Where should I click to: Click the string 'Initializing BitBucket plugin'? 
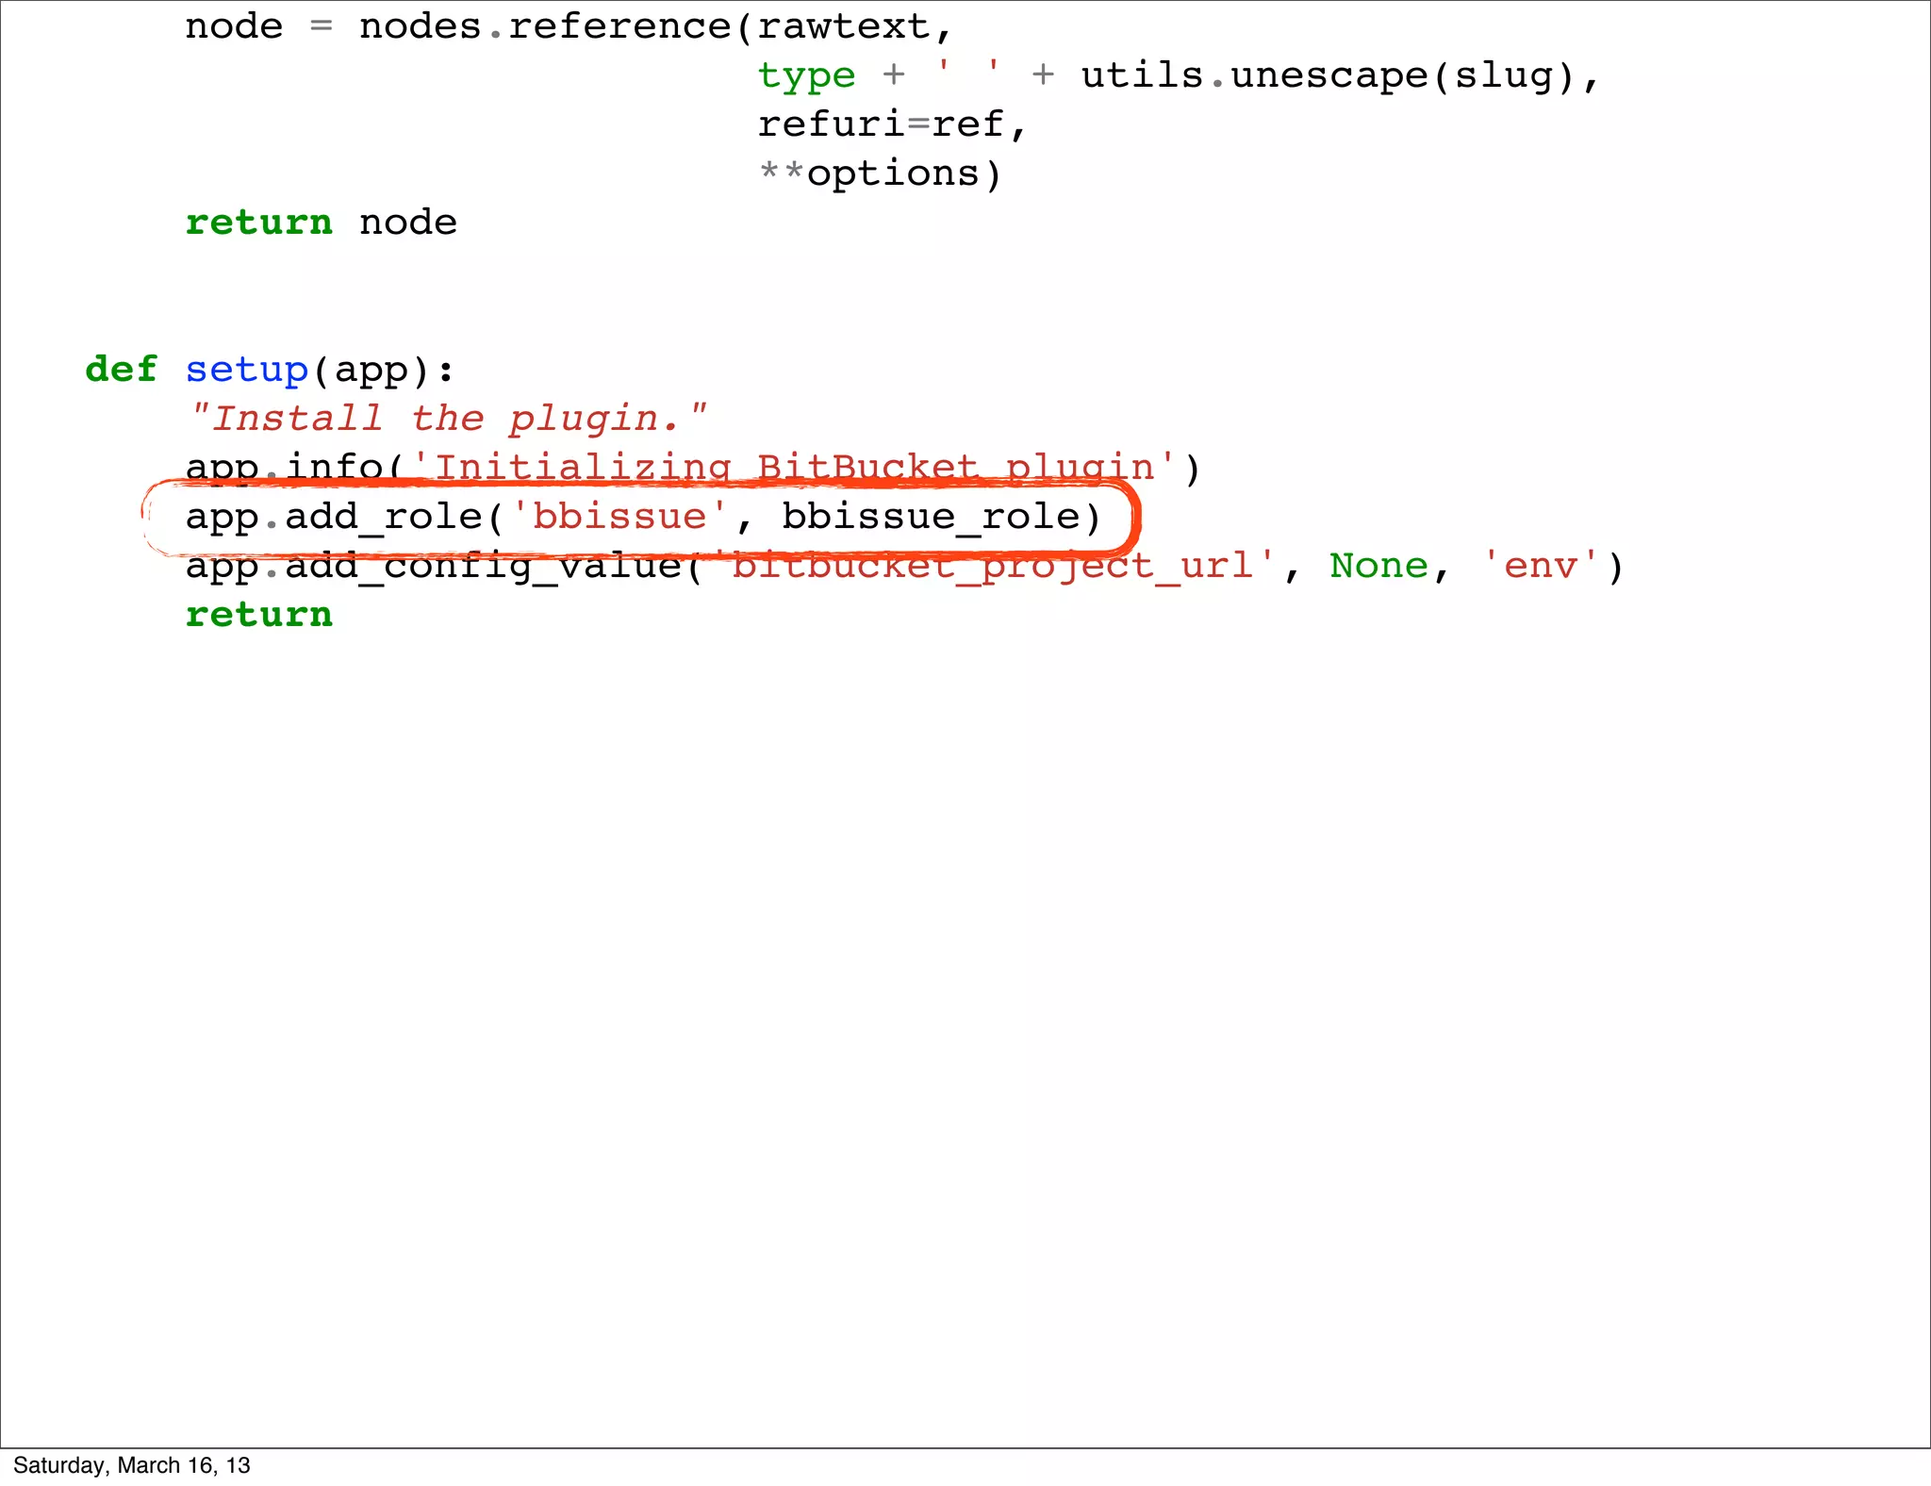point(794,469)
